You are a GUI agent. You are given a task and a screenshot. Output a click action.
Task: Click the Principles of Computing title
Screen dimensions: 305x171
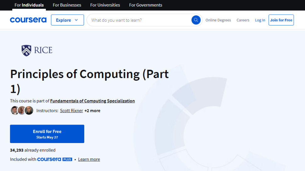click(x=90, y=81)
